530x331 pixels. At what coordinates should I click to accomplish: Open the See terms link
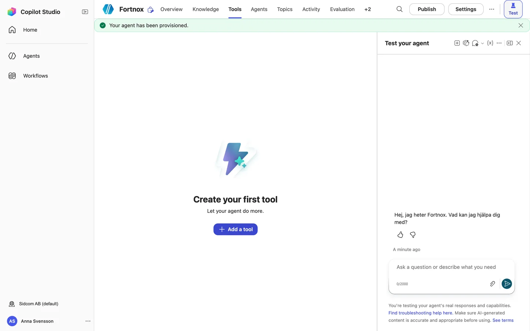pyautogui.click(x=503, y=320)
